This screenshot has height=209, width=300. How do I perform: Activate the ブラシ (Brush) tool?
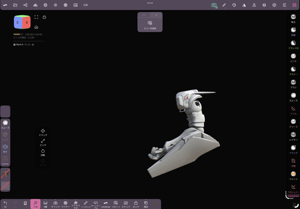[293, 84]
